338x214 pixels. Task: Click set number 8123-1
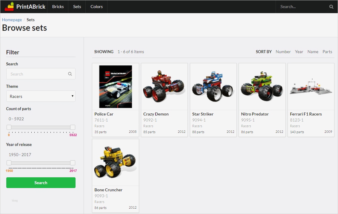pos(296,120)
